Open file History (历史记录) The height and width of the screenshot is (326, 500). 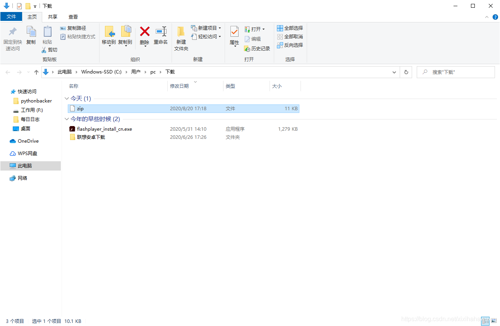[257, 49]
